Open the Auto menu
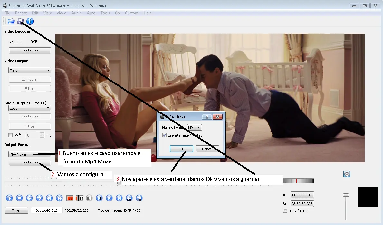This screenshot has width=383, height=225. 91,13
